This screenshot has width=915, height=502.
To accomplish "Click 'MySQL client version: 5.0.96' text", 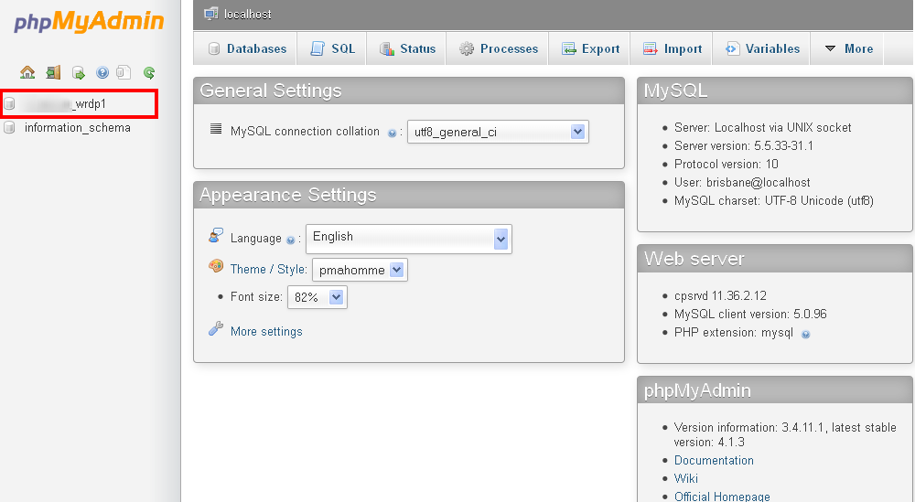I will click(x=750, y=314).
